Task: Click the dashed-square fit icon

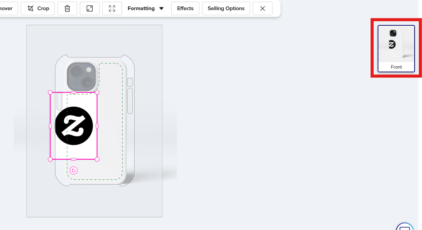Action: (112, 8)
